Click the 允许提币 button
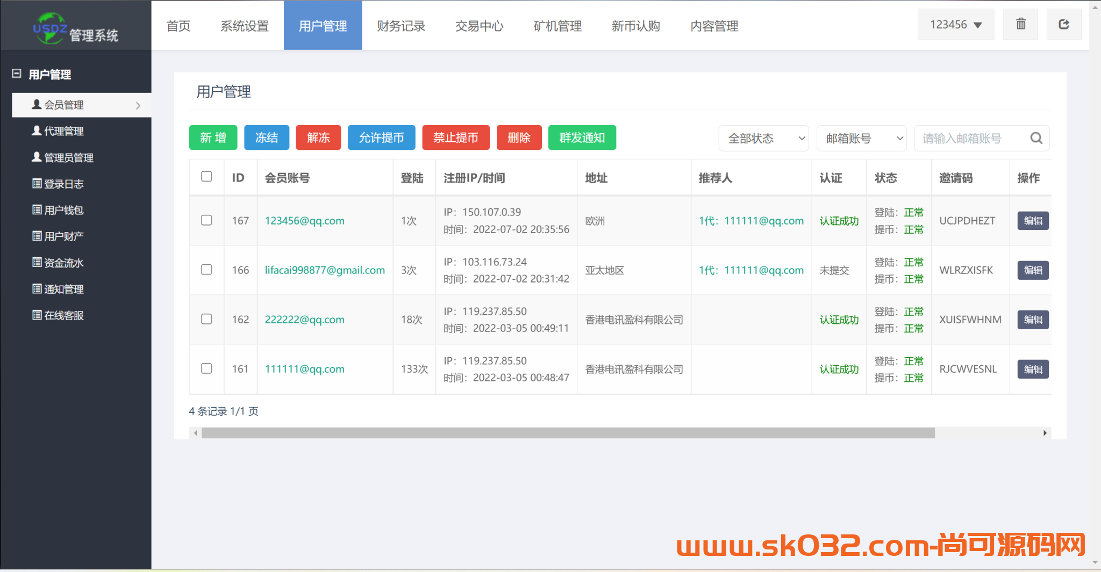The height and width of the screenshot is (572, 1101). tap(381, 137)
